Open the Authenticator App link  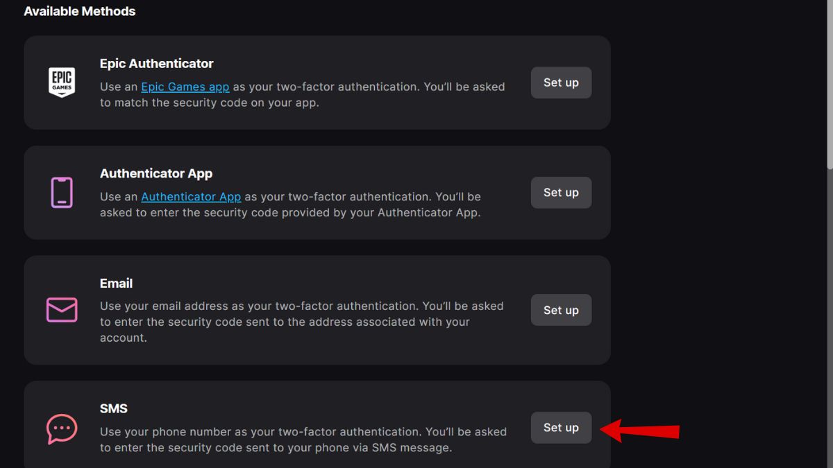191,196
